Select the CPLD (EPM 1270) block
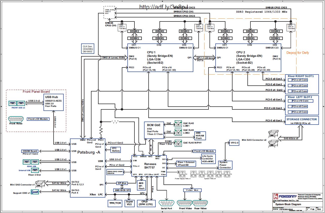Viewport: 325px width, 213px height. 147,203
